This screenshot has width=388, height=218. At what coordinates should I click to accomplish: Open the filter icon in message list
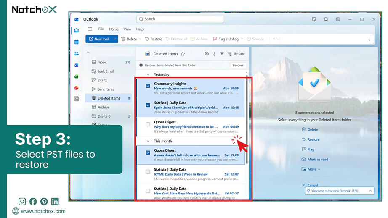click(222, 54)
